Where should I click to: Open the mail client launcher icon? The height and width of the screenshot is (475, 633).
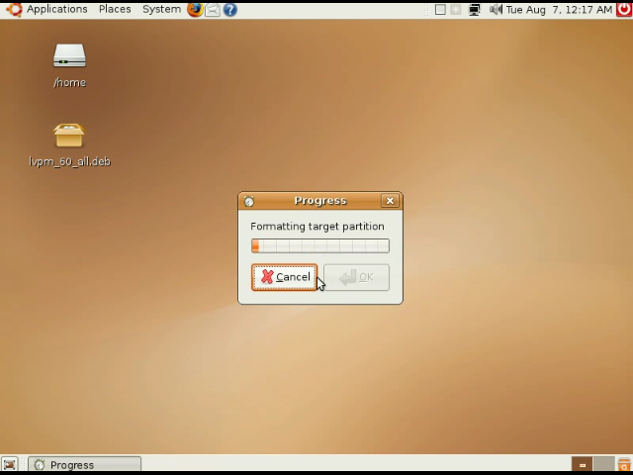click(213, 10)
